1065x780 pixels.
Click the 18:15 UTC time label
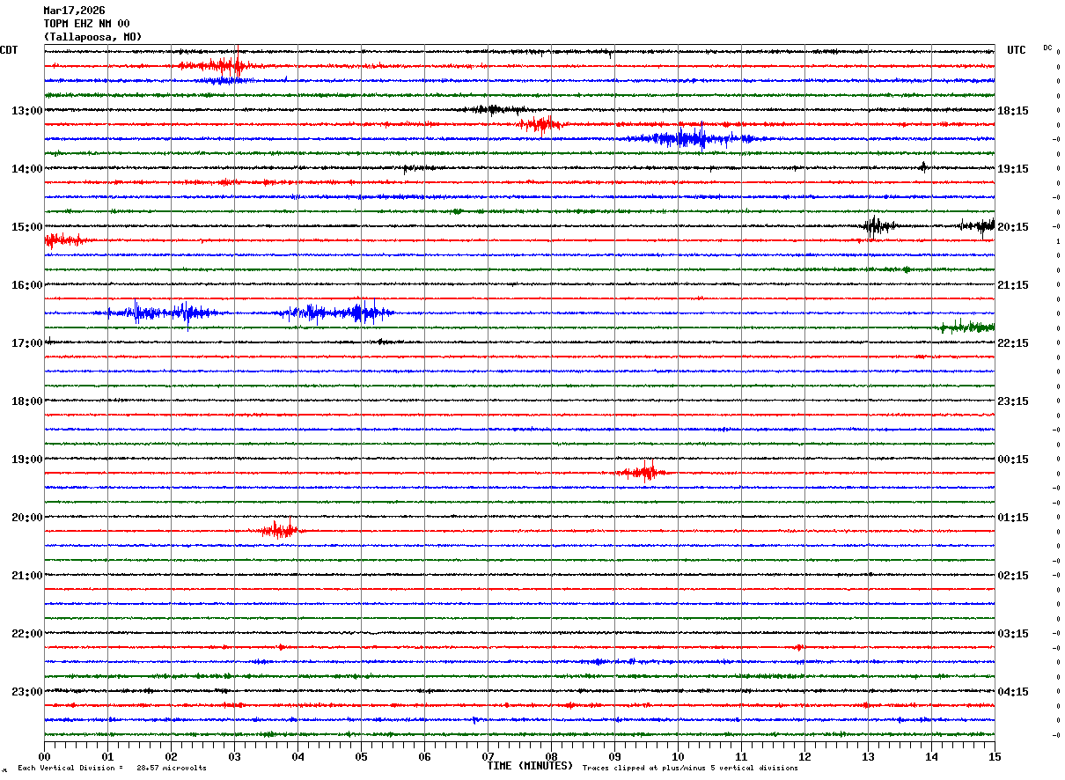(1013, 111)
